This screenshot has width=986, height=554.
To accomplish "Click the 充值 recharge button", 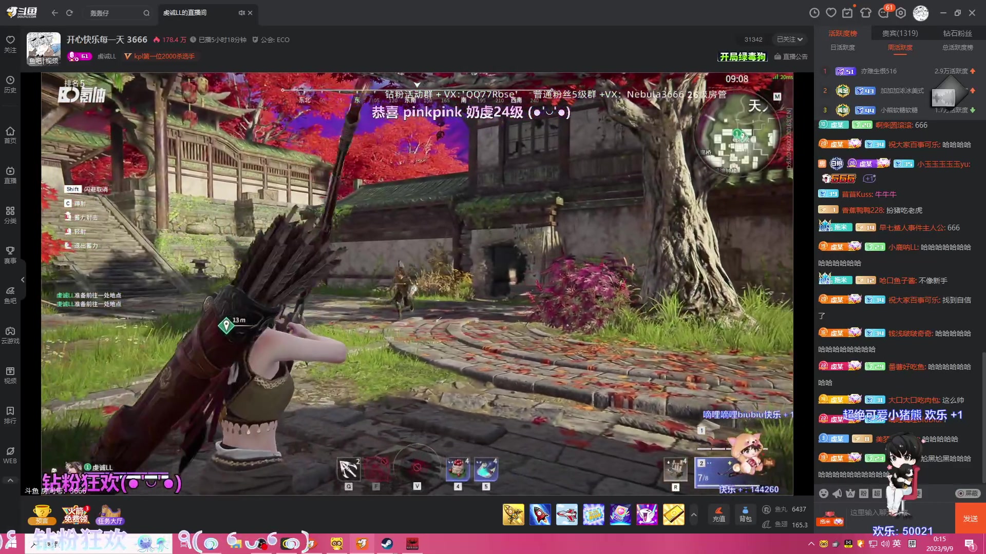I will pyautogui.click(x=719, y=515).
